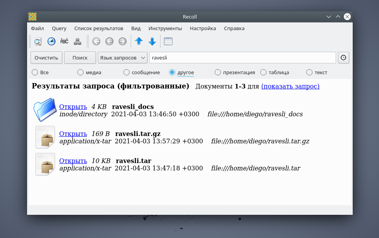The height and width of the screenshot is (238, 379).
Task: Select the 'медиа' filter radio button
Action: coord(80,72)
